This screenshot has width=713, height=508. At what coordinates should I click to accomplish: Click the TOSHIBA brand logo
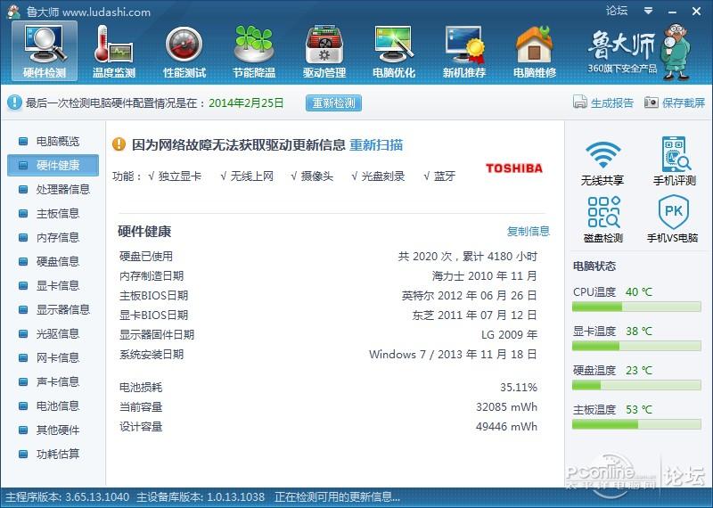[x=514, y=168]
